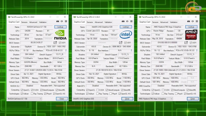Screen dimensions: 206x116
Task: Toggle the UEFI checkbox in NVIDIA window
Action: coord(60,43)
